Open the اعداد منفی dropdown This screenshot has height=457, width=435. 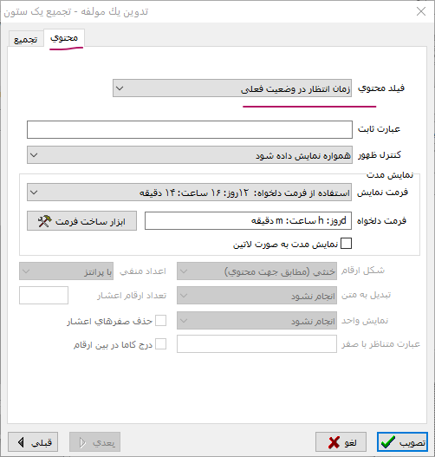(66, 271)
